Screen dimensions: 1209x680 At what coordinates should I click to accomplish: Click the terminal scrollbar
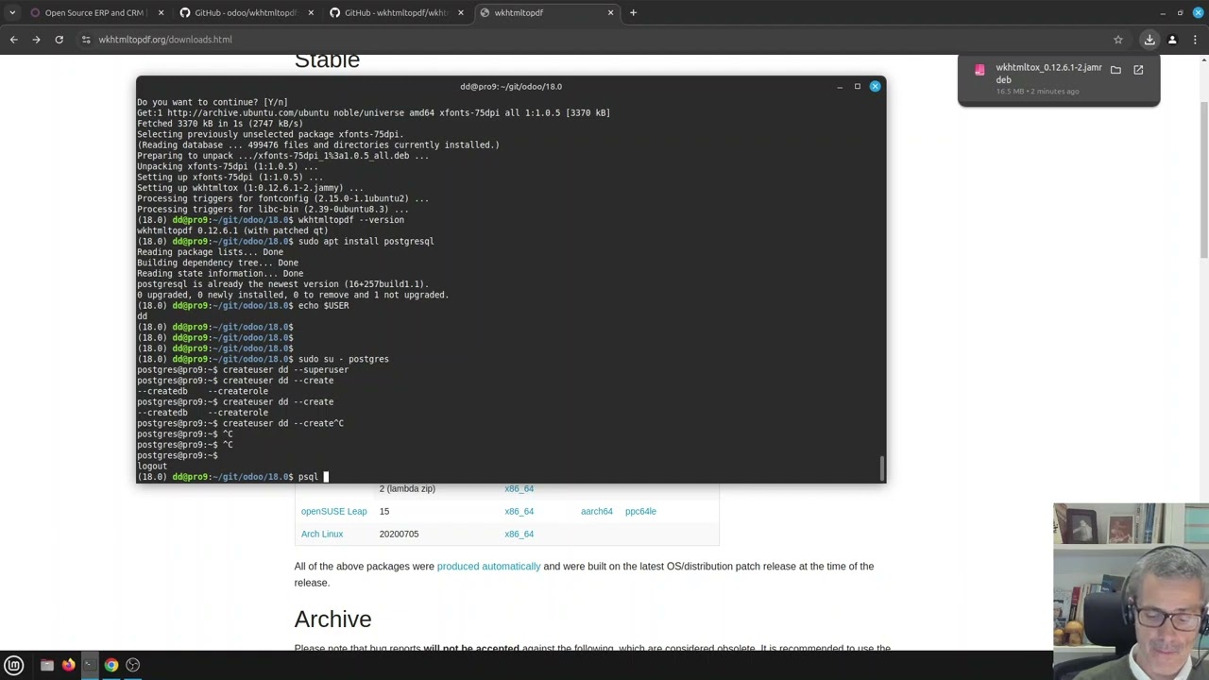click(882, 467)
